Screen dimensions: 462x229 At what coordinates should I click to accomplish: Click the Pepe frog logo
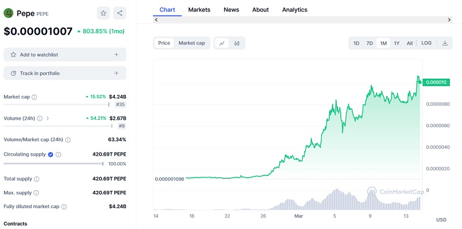(x=9, y=13)
